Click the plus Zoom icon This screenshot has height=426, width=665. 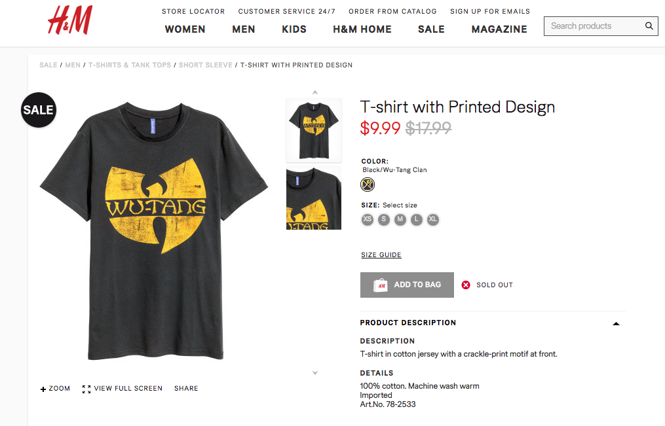click(43, 389)
